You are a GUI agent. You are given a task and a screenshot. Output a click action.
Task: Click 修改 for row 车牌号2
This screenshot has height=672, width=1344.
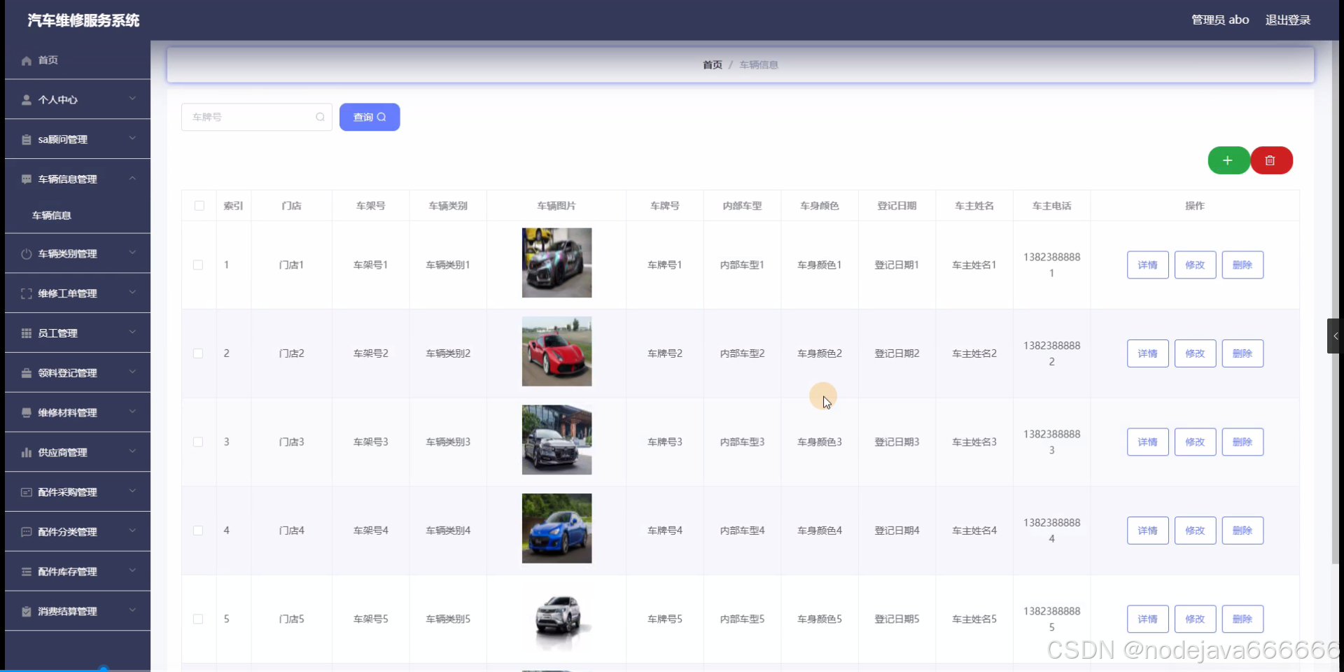pyautogui.click(x=1196, y=353)
